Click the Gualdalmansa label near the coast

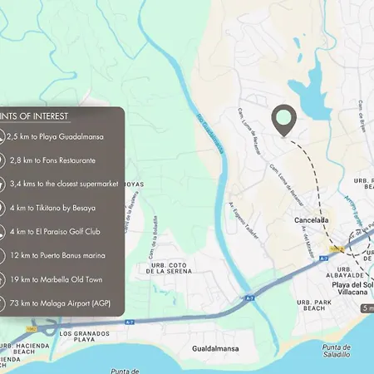click(x=215, y=348)
